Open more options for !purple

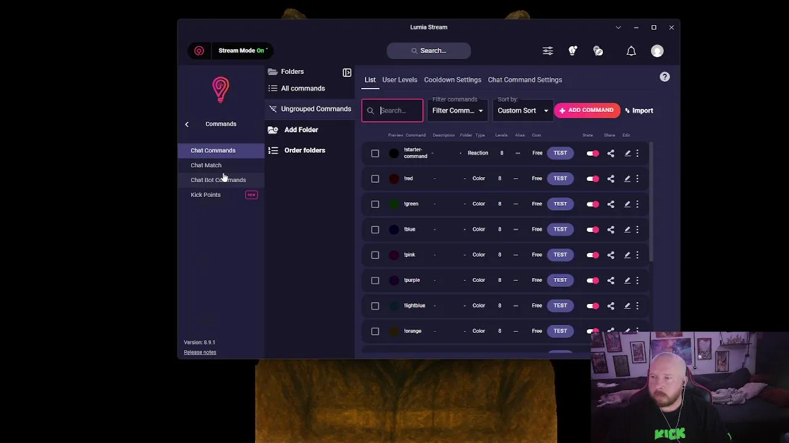pyautogui.click(x=637, y=280)
